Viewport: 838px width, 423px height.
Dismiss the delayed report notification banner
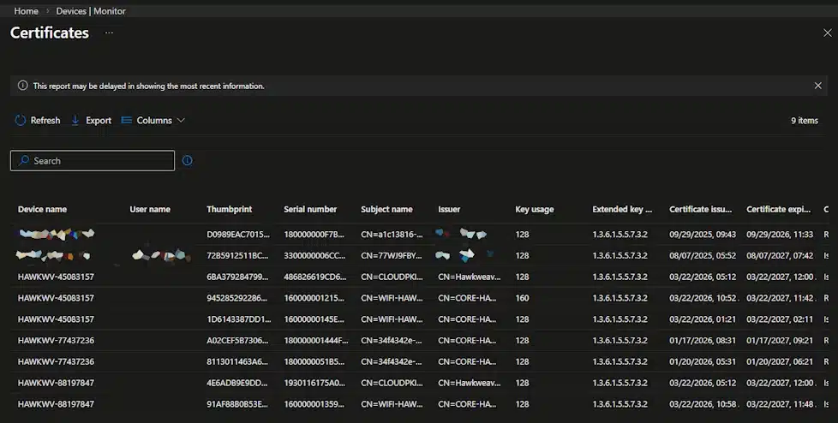coord(817,86)
